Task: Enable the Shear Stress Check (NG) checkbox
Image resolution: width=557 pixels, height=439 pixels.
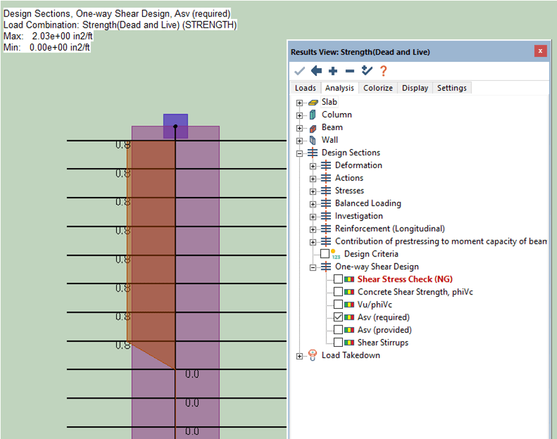Action: click(338, 279)
